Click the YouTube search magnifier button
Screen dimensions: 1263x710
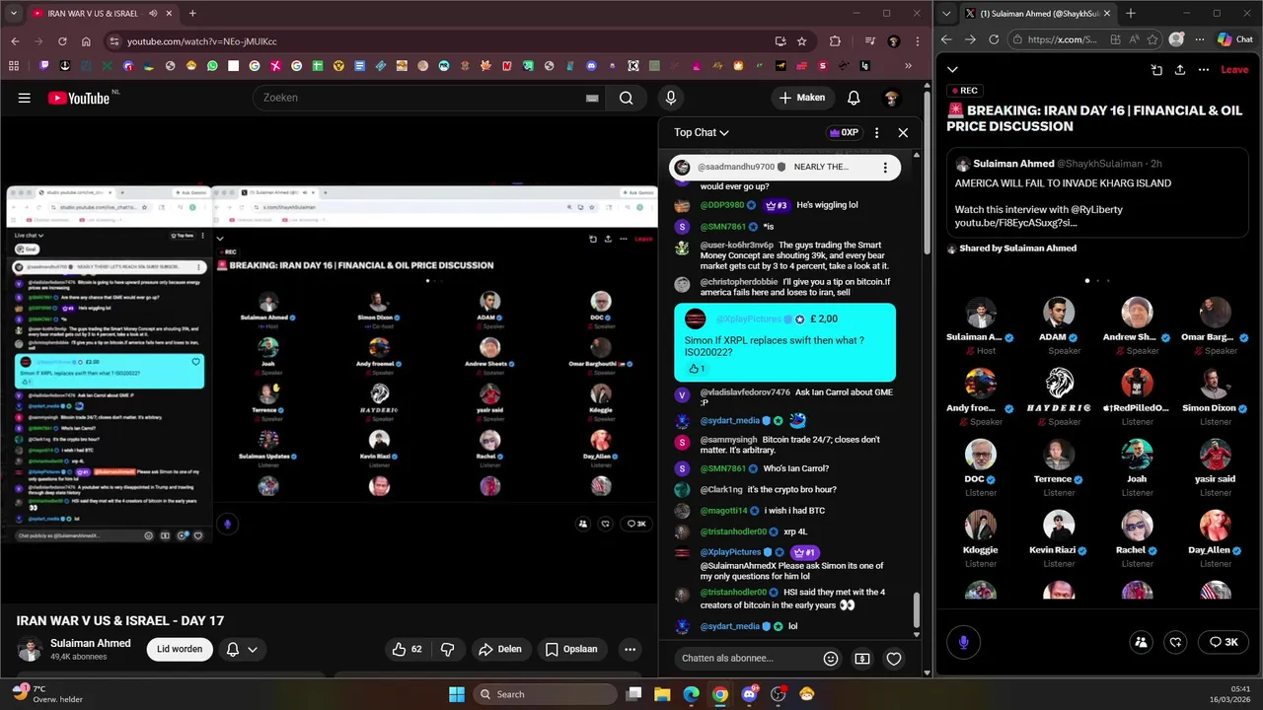(626, 98)
